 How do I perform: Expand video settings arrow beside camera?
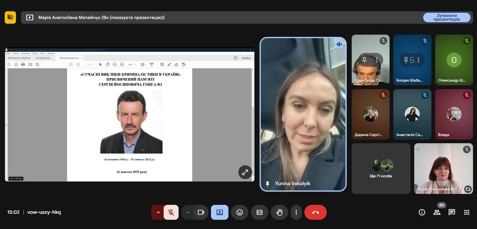(x=188, y=212)
